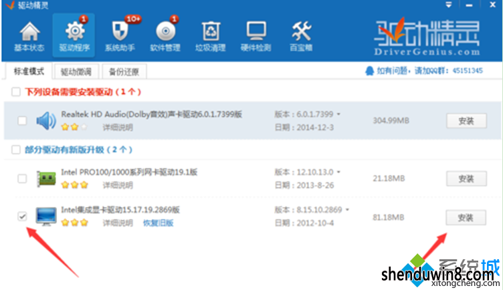Expand version dropdown 8.15.10.2869
Viewport: 503px width, 290px height.
pos(347,210)
